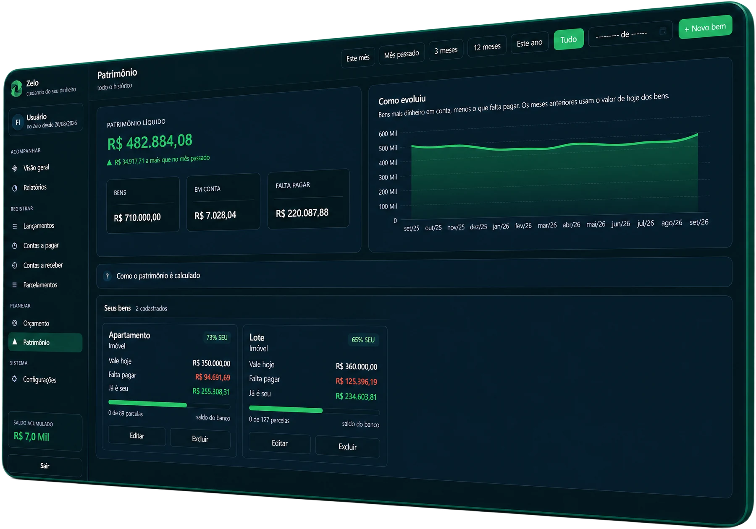Log out with the Sair button
This screenshot has width=756, height=529.
pyautogui.click(x=45, y=466)
